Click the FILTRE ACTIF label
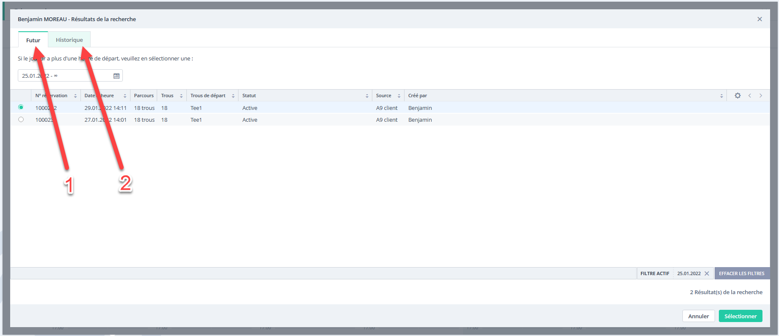 (x=655, y=273)
